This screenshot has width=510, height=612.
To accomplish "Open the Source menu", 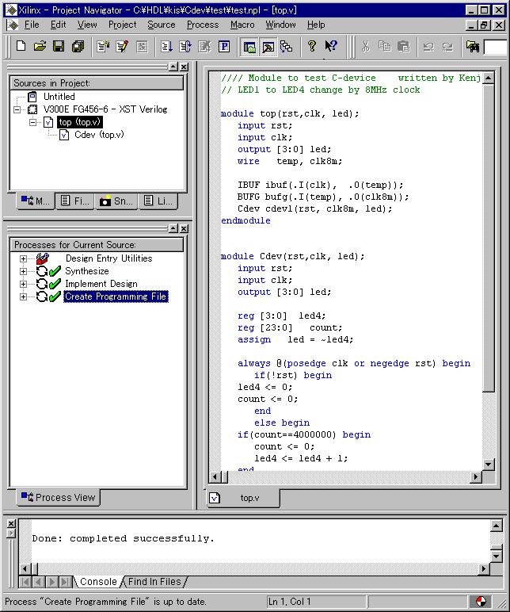I will (162, 25).
